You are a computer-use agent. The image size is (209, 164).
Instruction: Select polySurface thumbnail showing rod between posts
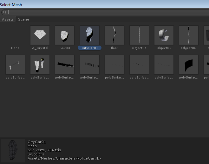coord(15,65)
